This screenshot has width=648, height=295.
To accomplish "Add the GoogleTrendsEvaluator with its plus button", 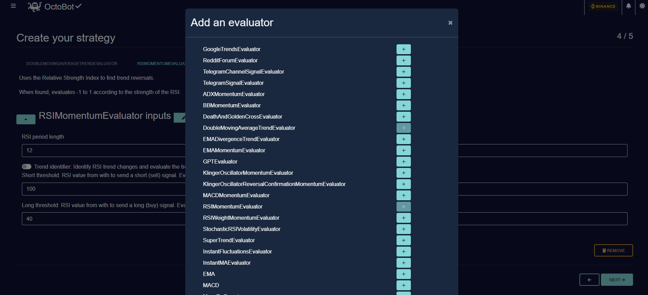I will tap(403, 49).
